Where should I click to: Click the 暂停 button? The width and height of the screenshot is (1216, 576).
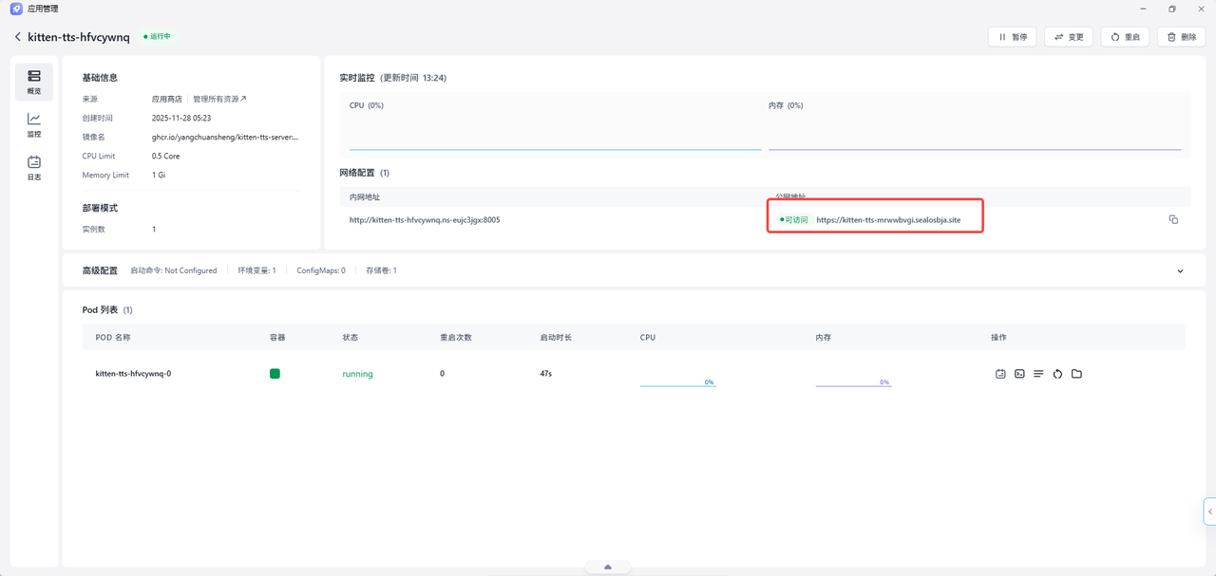point(1013,37)
